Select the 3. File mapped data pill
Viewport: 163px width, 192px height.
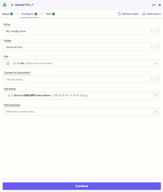pos(33,63)
